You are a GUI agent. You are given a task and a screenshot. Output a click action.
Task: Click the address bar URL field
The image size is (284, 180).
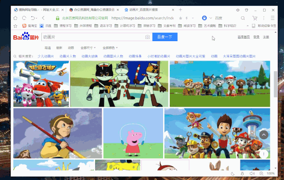coord(142,18)
